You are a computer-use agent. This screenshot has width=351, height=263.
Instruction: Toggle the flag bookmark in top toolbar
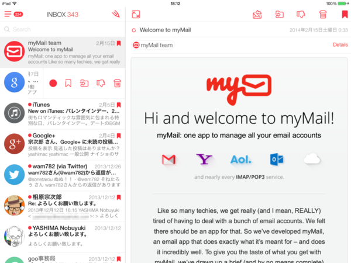(345, 15)
